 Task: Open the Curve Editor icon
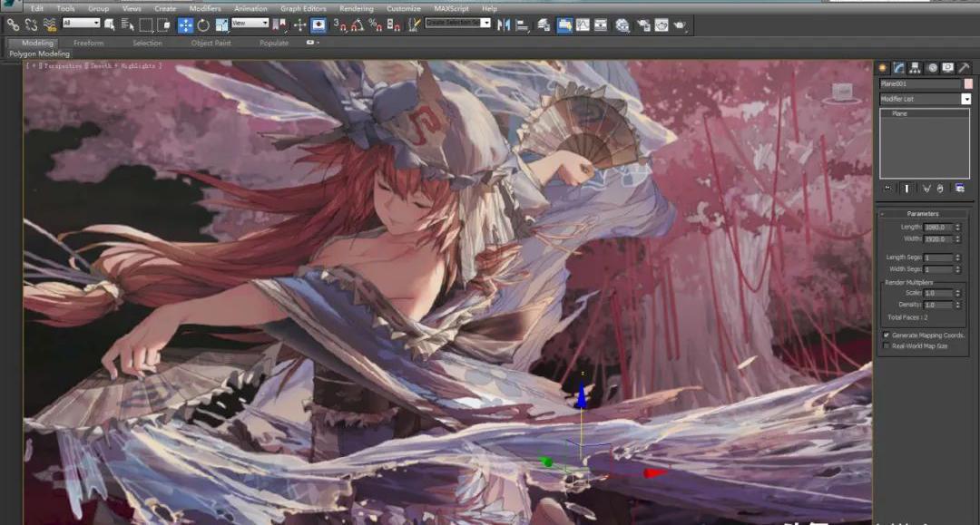click(583, 25)
